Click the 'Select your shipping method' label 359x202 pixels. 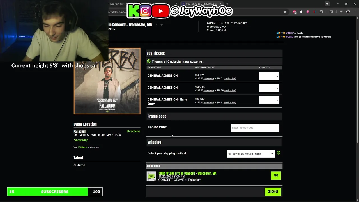click(167, 153)
